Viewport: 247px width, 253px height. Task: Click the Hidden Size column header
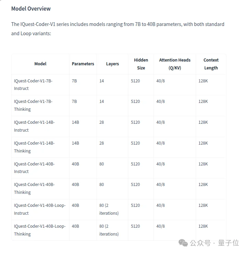pyautogui.click(x=141, y=64)
